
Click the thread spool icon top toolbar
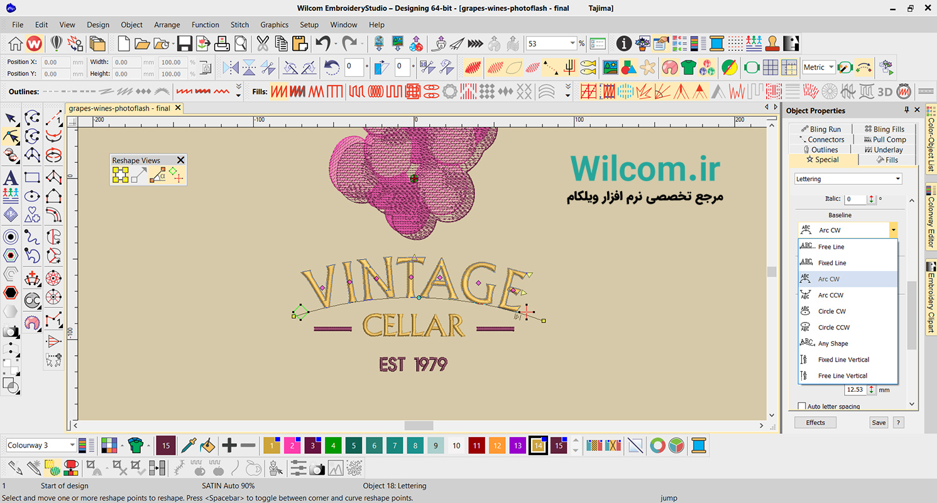pos(716,43)
